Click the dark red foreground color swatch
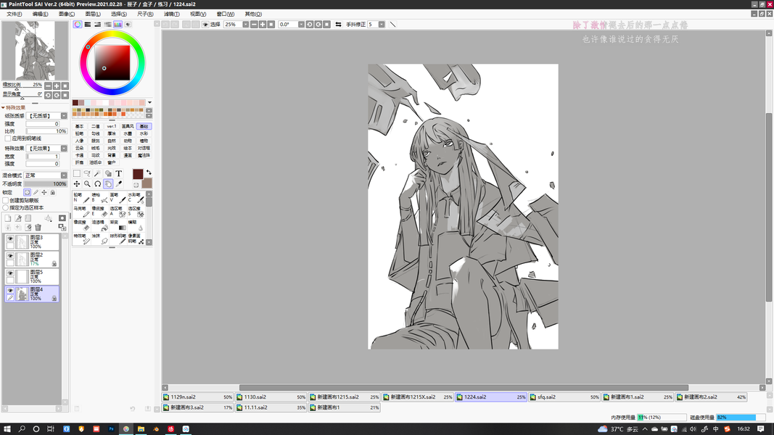The width and height of the screenshot is (774, 435). pos(138,173)
